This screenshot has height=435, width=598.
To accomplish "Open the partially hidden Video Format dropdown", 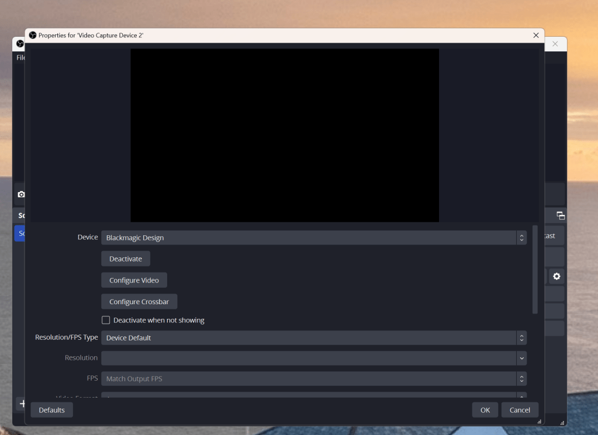I will (313, 395).
